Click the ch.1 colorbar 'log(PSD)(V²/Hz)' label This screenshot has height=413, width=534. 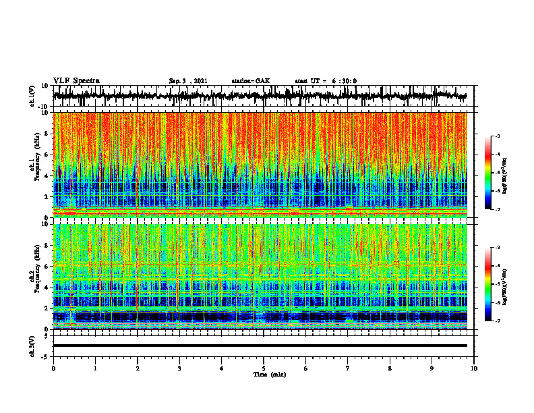(505, 176)
